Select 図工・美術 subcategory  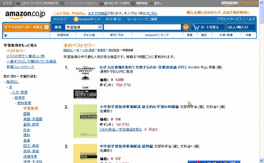31,146
